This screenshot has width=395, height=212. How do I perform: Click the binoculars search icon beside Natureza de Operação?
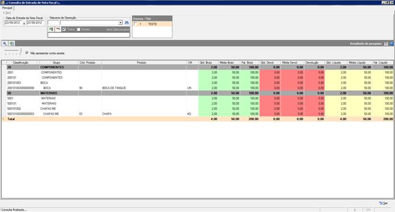[x=127, y=23]
